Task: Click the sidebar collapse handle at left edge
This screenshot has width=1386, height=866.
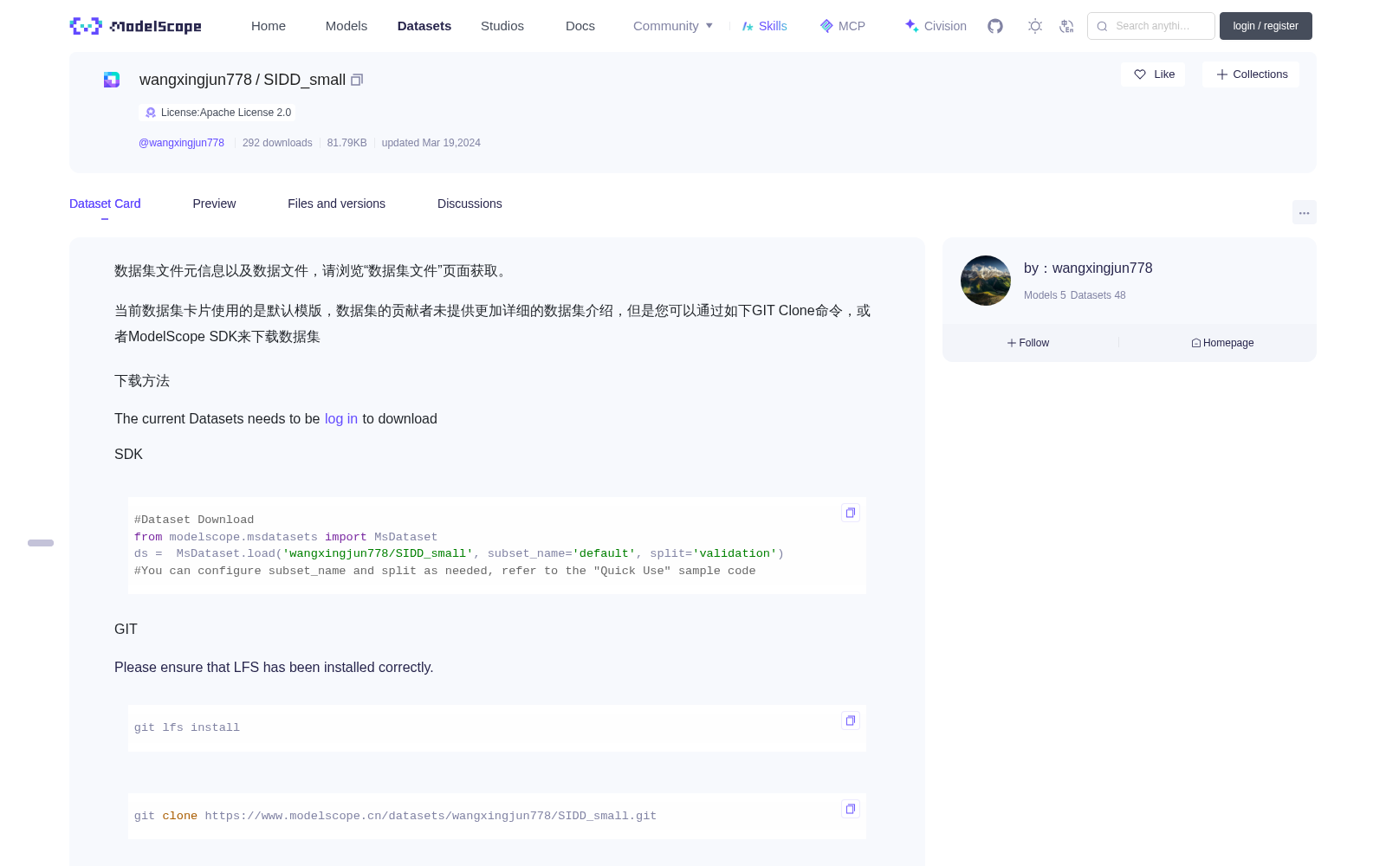Action: [x=41, y=543]
